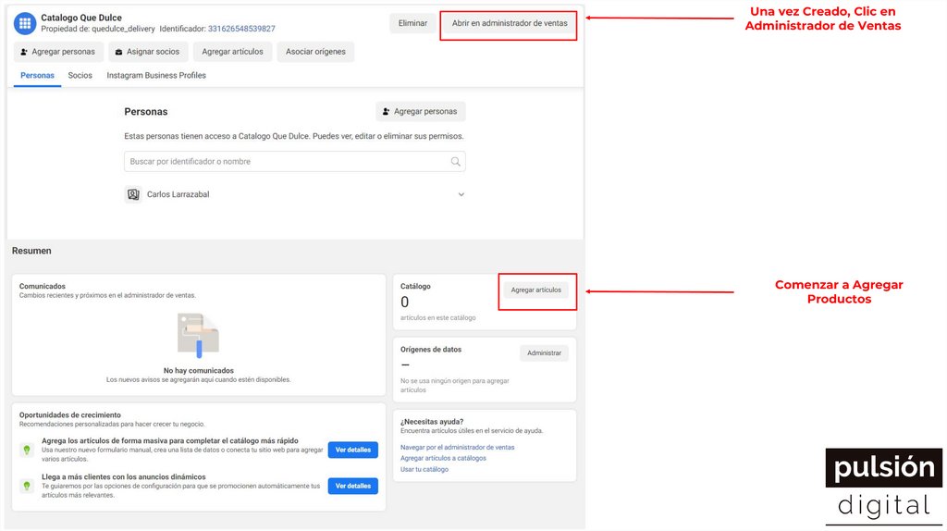Click the lightbulb icon beside mass article upload
Screen dimensions: 947x531
point(27,450)
